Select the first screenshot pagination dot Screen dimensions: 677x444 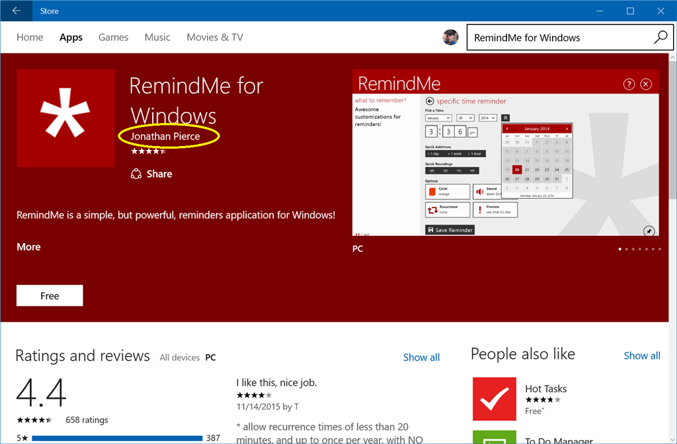[x=620, y=249]
